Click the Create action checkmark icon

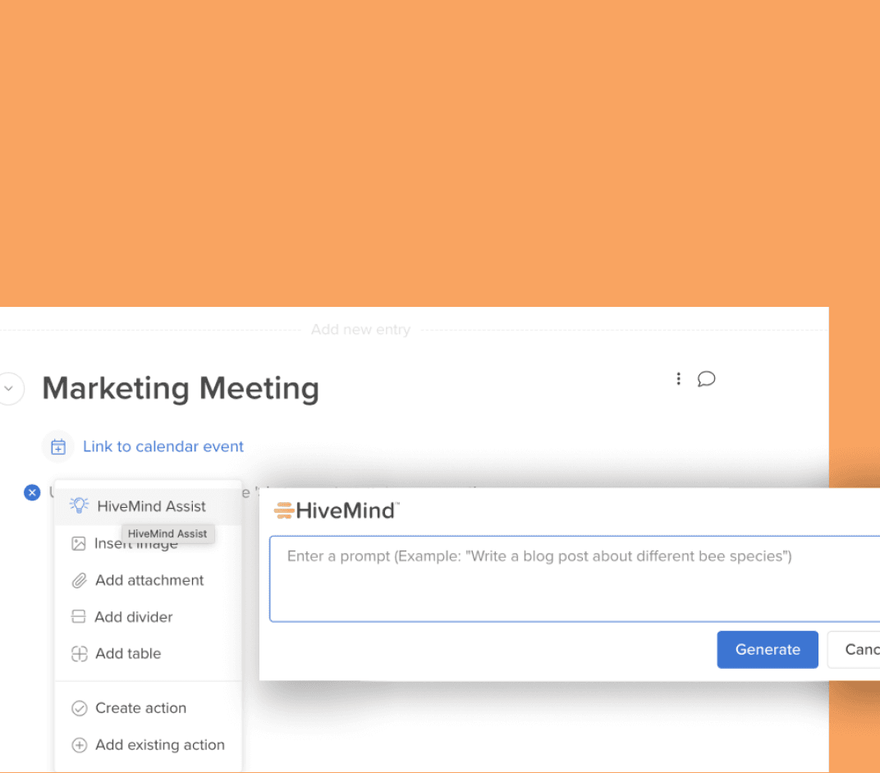click(79, 708)
